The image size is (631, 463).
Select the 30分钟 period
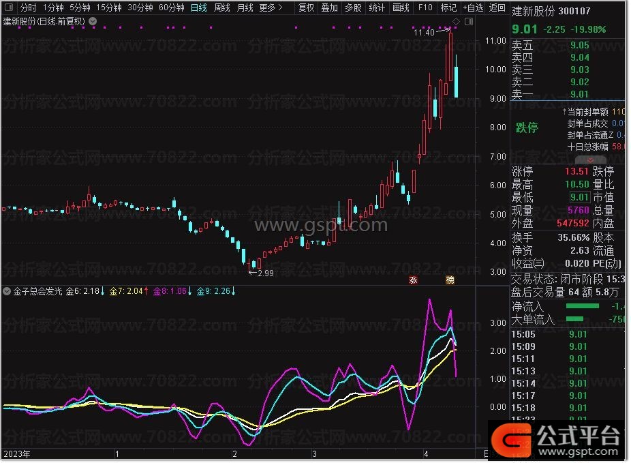[x=140, y=8]
